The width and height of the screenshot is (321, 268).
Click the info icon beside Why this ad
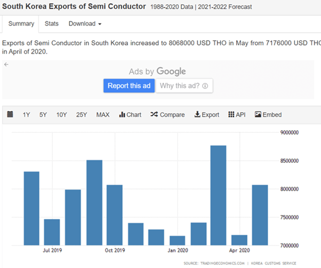[205, 86]
